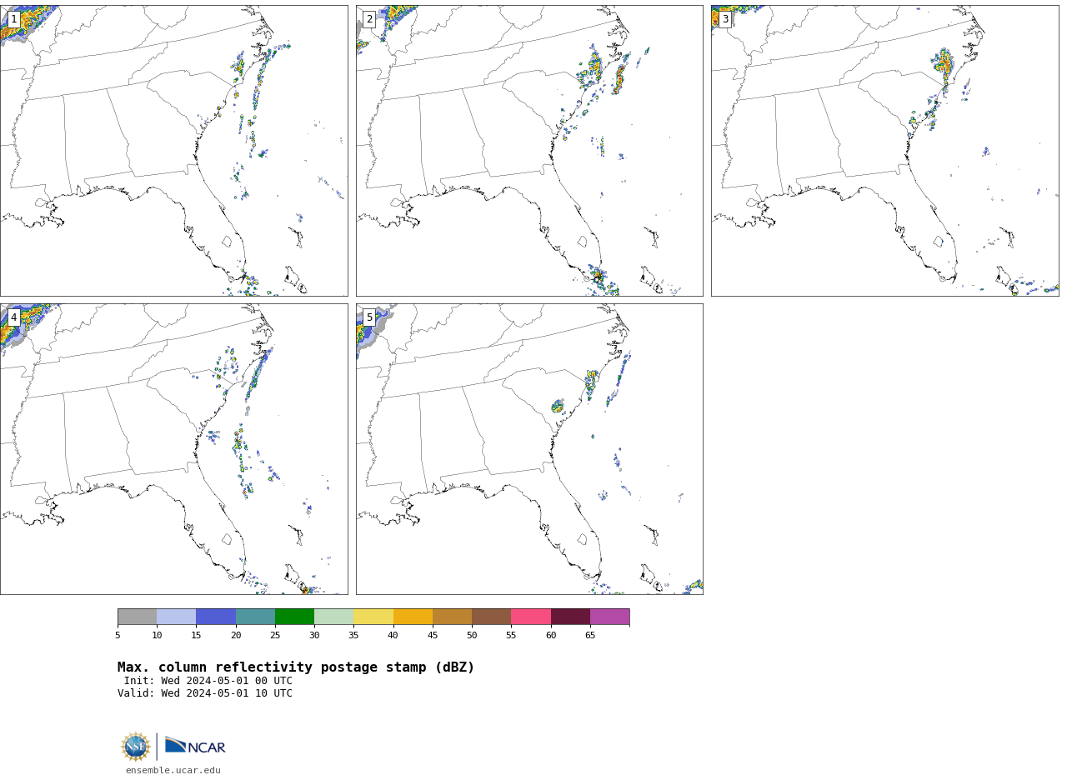Open ensemble member 1 reflectivity map
Viewport: 1067px width, 780px height.
point(173,151)
